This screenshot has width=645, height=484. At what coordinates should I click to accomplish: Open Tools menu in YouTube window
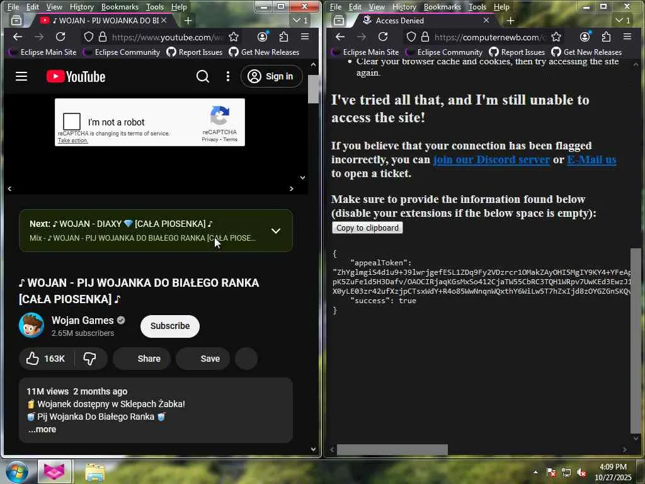[155, 6]
